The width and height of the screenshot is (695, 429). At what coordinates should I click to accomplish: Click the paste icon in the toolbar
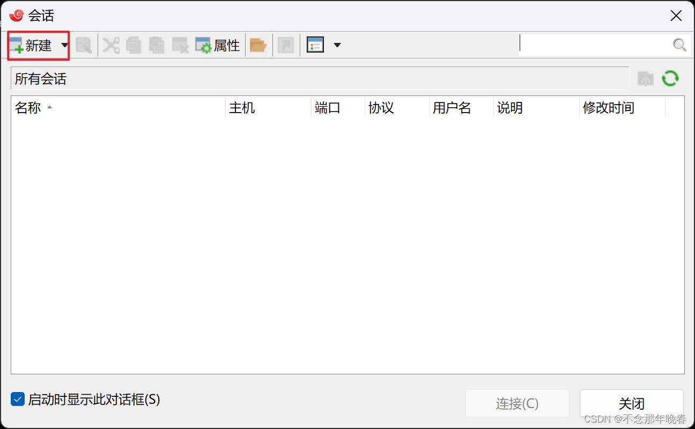pyautogui.click(x=156, y=46)
